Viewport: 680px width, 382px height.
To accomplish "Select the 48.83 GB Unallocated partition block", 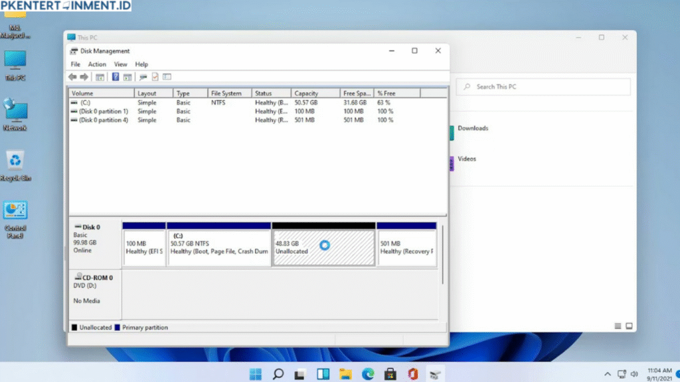I will [323, 245].
